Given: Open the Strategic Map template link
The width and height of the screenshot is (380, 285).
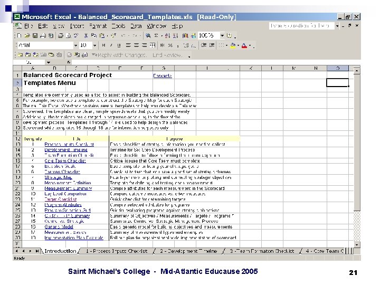Looking at the screenshot, I should [58, 177].
